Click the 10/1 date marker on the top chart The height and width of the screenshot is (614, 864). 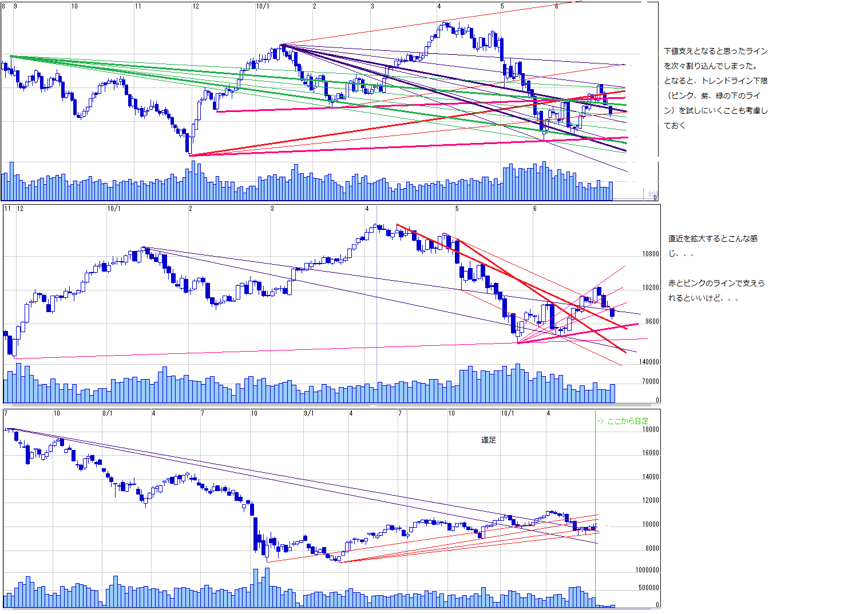(262, 6)
